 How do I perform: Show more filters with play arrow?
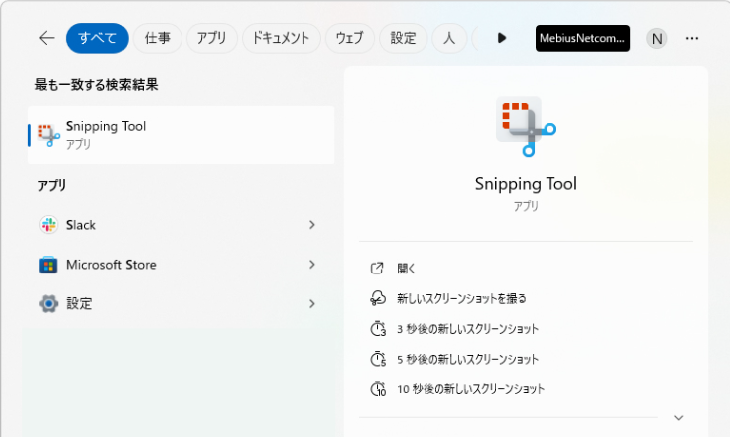click(502, 38)
